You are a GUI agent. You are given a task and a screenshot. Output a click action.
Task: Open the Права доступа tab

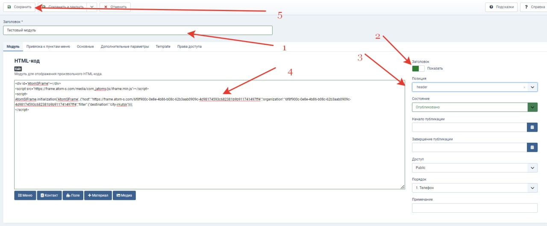click(189, 47)
